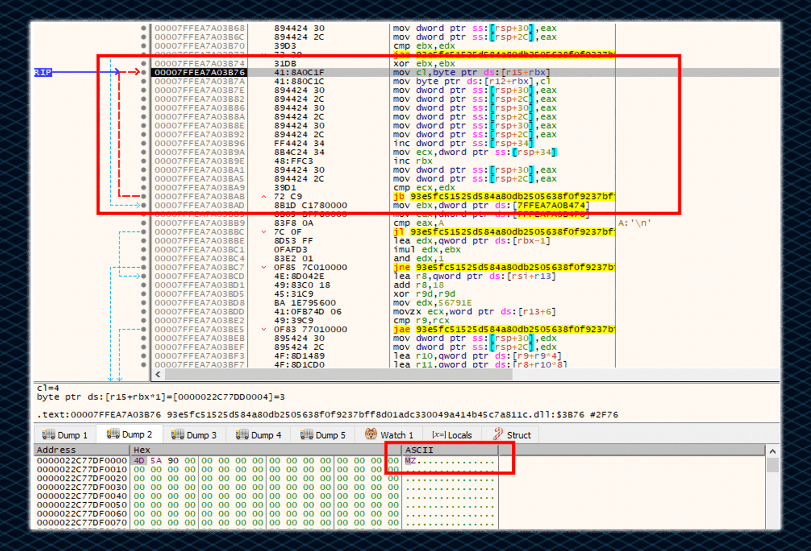
Task: Open the Dump 5 tab
Action: (x=323, y=435)
